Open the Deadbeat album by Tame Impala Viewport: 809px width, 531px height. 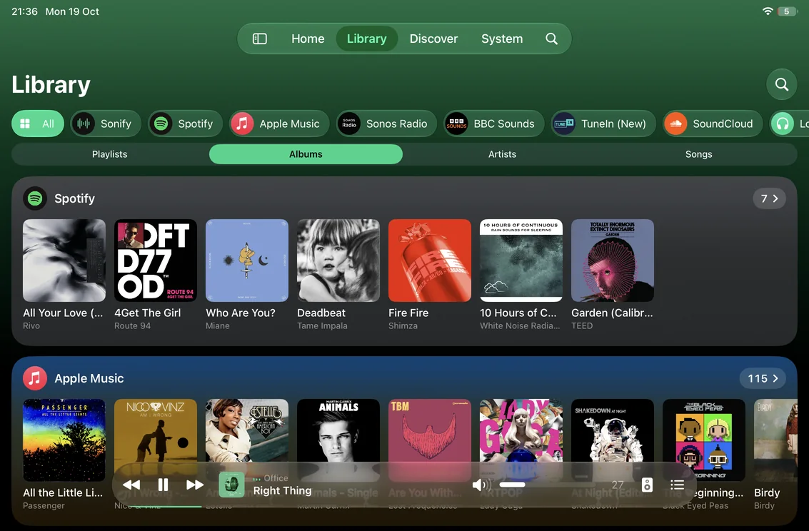pyautogui.click(x=338, y=261)
